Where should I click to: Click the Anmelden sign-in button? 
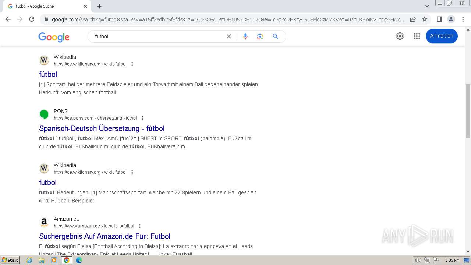[442, 36]
